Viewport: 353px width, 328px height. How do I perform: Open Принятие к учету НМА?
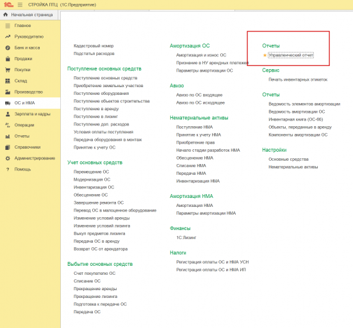click(x=199, y=135)
